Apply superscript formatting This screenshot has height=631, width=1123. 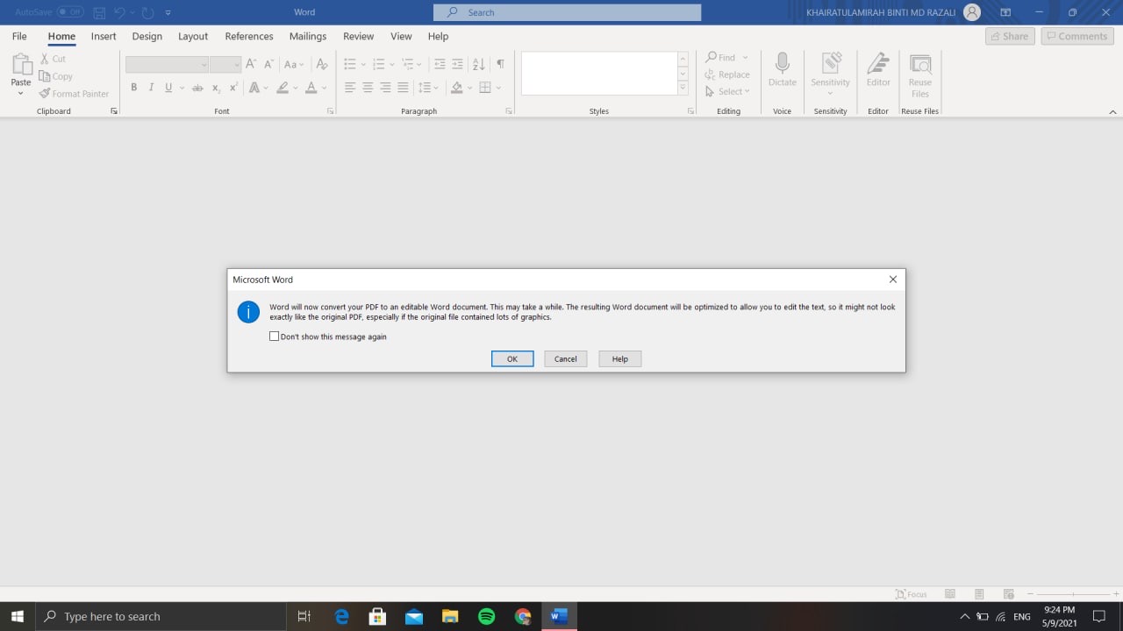233,88
